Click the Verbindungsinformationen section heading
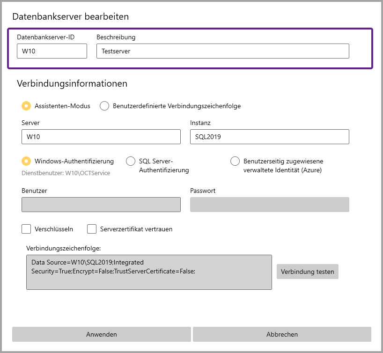Image resolution: width=383 pixels, height=353 pixels. point(72,84)
